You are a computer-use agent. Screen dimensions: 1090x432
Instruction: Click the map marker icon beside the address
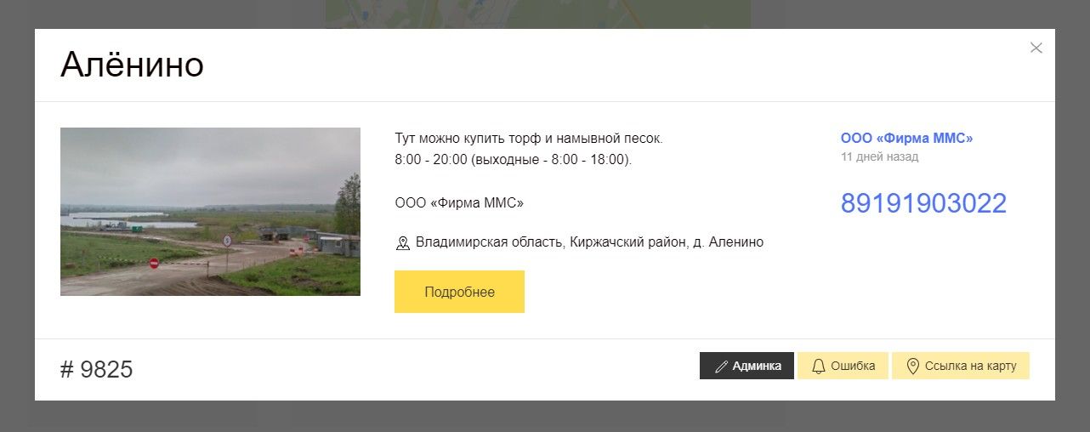pyautogui.click(x=403, y=243)
